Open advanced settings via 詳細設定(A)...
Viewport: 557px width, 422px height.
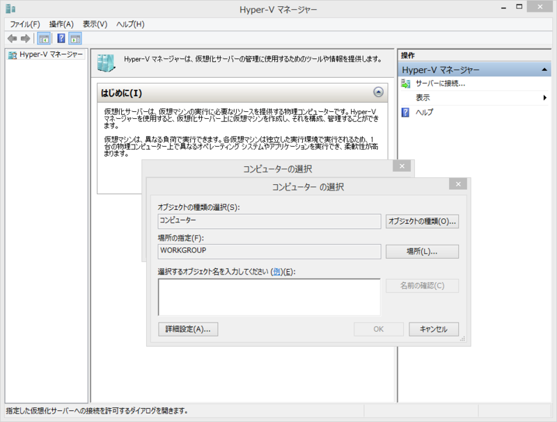[188, 329]
